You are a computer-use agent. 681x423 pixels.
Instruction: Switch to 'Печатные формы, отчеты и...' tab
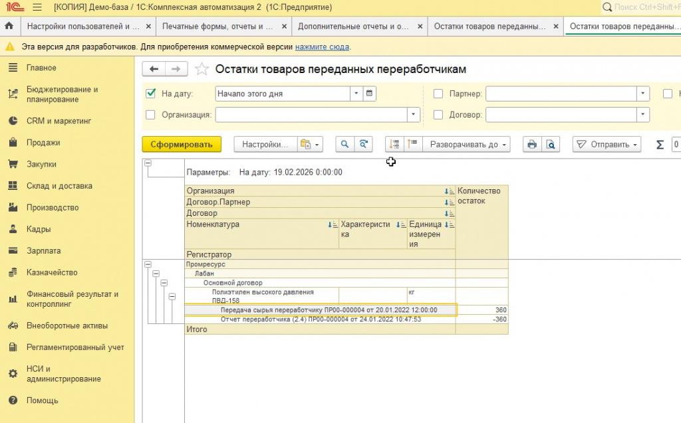click(218, 27)
